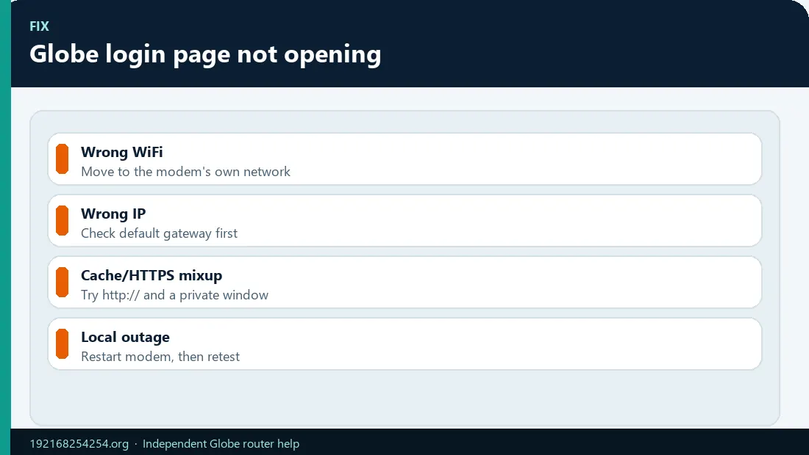Select the 'Local outage' heading
This screenshot has height=455, width=809.
[125, 337]
